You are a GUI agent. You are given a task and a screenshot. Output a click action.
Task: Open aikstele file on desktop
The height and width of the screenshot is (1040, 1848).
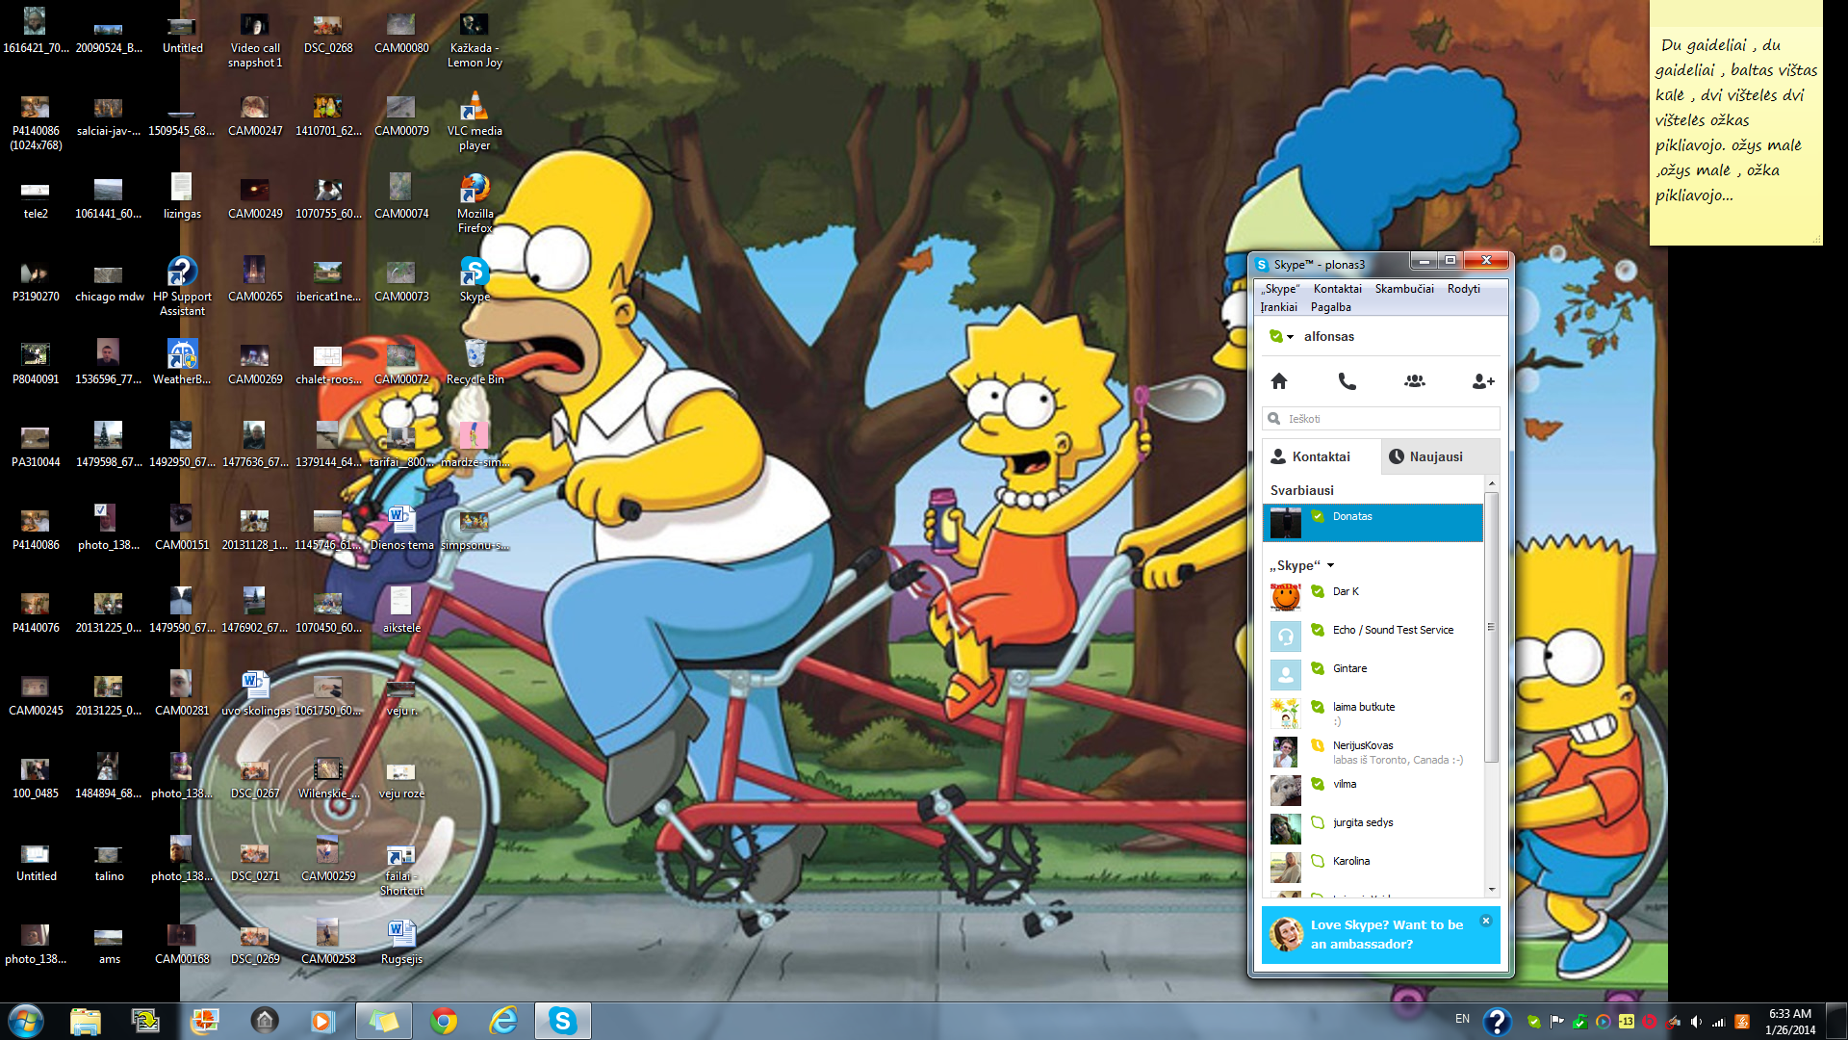401,611
